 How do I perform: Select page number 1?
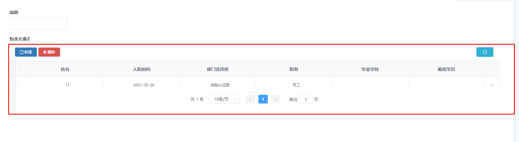pyautogui.click(x=263, y=99)
